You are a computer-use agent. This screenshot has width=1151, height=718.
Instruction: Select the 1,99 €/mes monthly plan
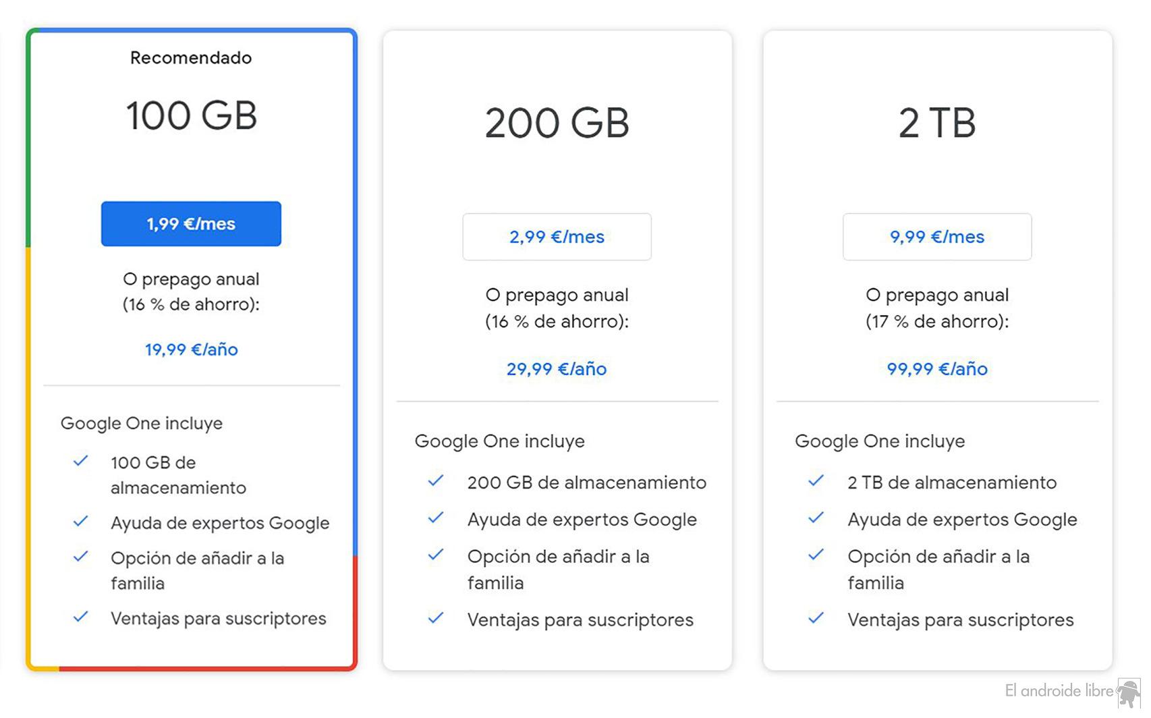[191, 223]
